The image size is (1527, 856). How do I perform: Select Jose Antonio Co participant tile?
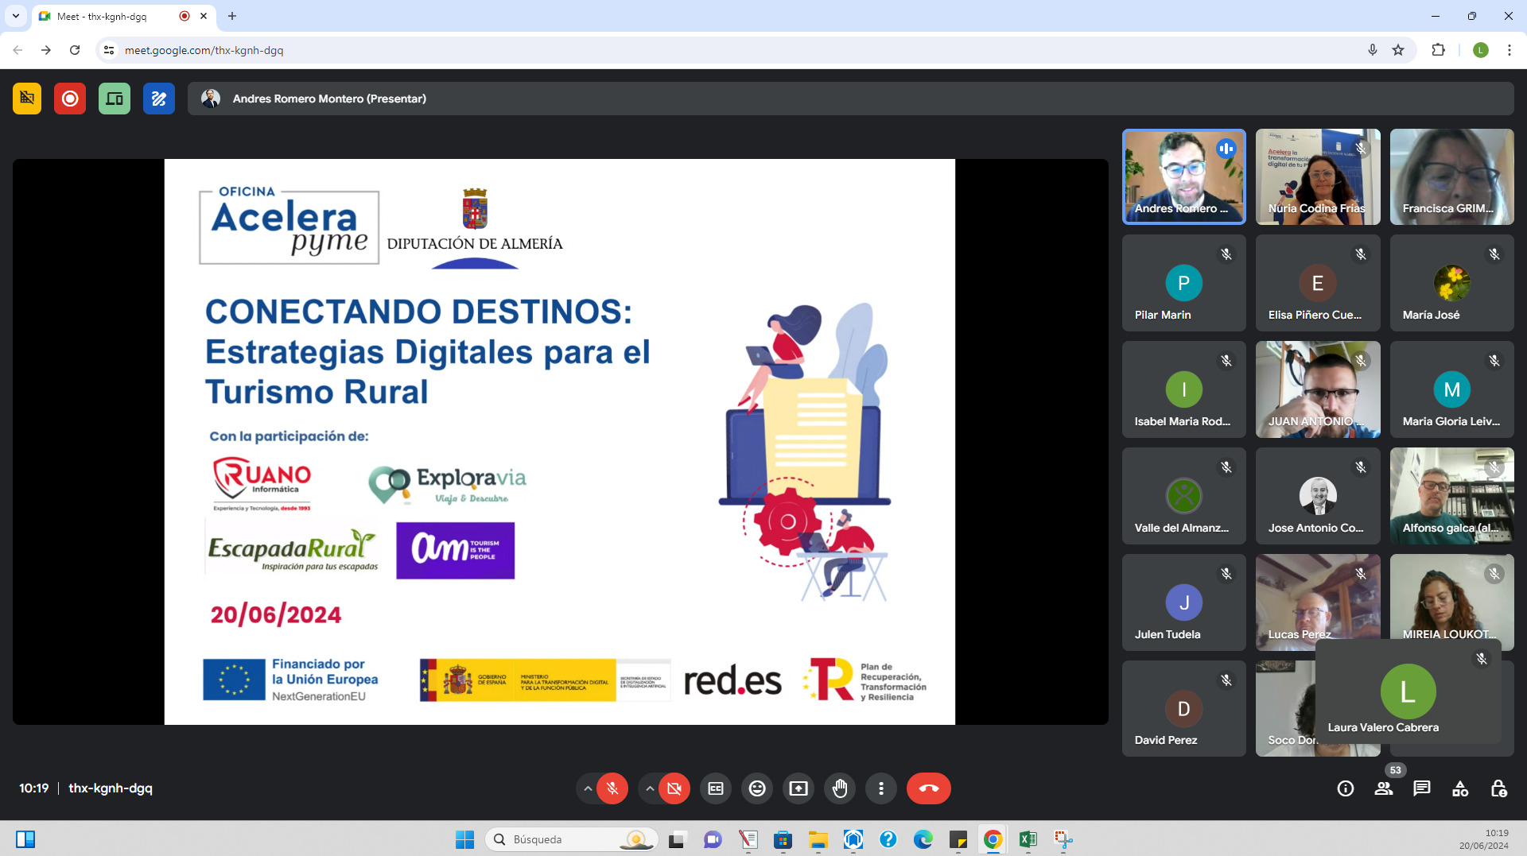[x=1318, y=496]
